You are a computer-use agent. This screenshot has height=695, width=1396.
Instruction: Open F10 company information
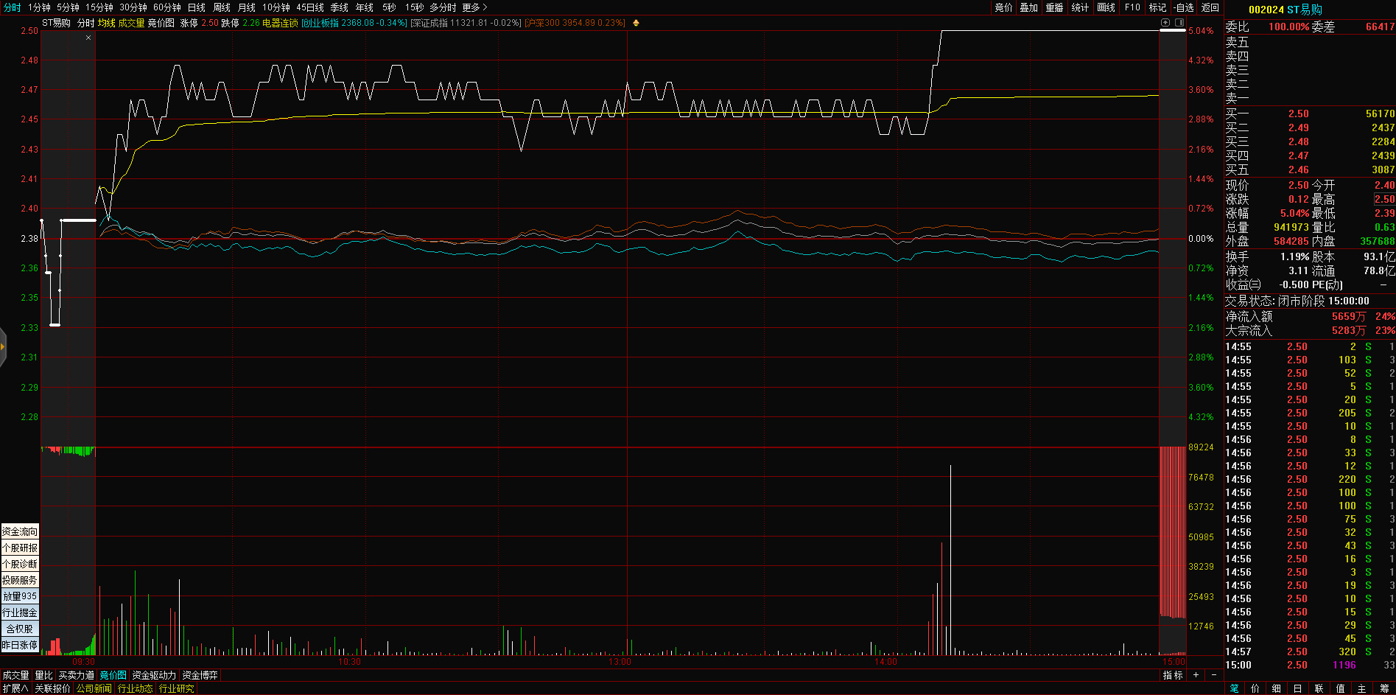pos(1132,7)
